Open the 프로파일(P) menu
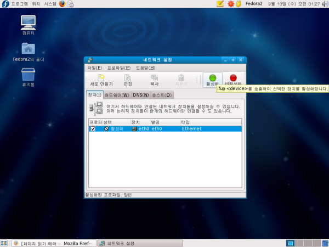Screen dimensions: 329x247 [x=119, y=68]
